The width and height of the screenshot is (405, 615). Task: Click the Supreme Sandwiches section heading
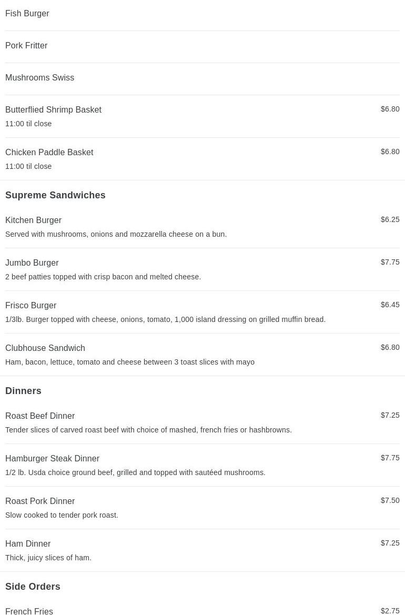[55, 195]
